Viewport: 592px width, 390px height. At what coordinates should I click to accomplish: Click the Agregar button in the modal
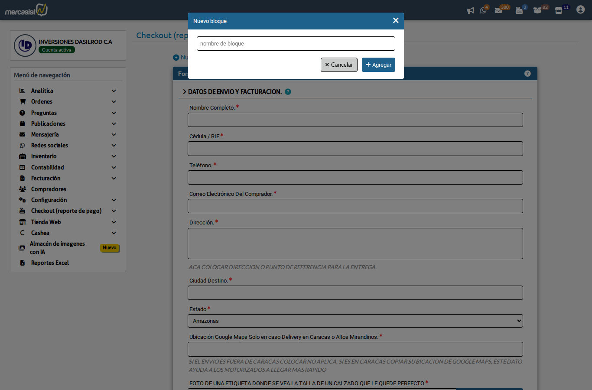tap(378, 65)
